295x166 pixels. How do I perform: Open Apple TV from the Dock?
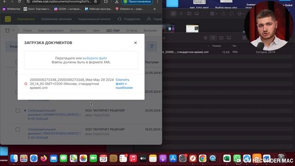pyautogui.click(x=143, y=159)
